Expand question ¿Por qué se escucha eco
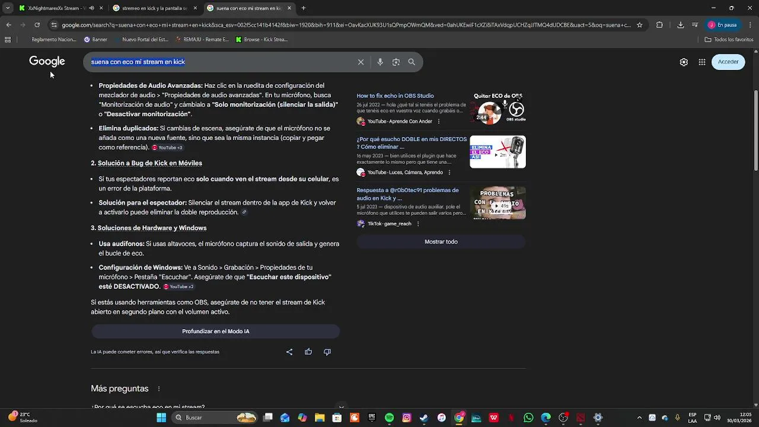Screen dimensions: 759x427 (x=148, y=407)
